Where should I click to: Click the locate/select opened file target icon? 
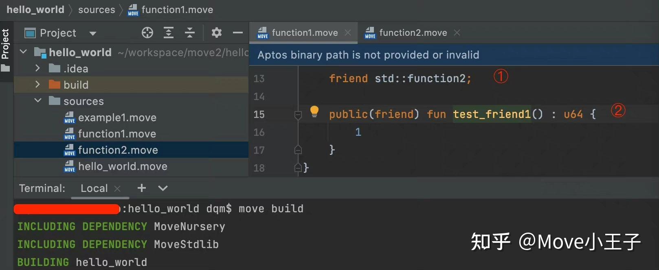147,33
